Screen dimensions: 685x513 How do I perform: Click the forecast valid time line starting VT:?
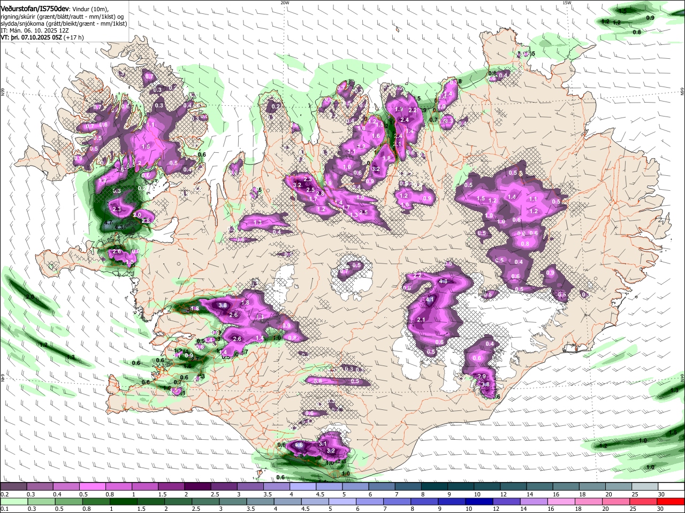[42, 38]
